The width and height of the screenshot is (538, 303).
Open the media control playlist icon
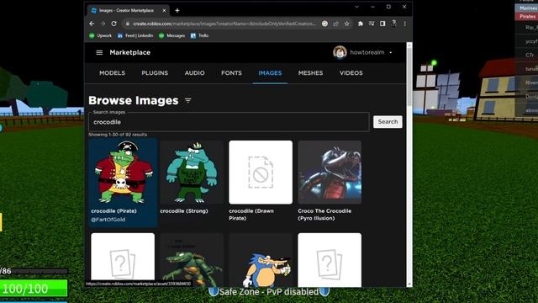point(372,24)
